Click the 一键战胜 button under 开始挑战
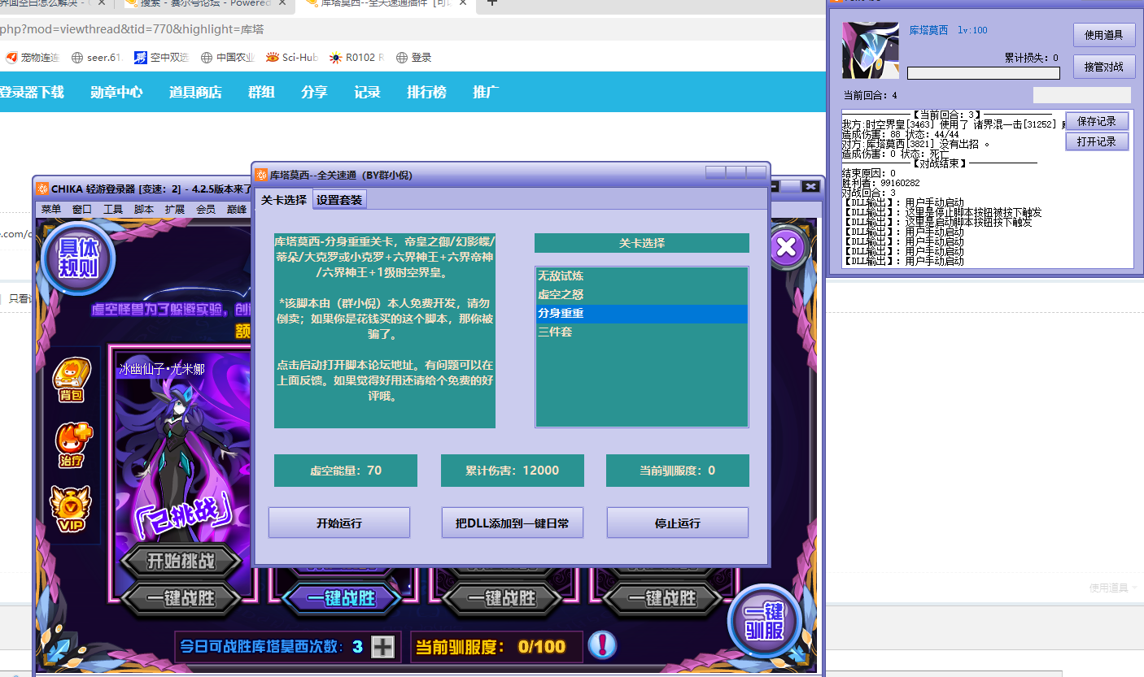Screen dimensions: 1144x677 tap(181, 599)
